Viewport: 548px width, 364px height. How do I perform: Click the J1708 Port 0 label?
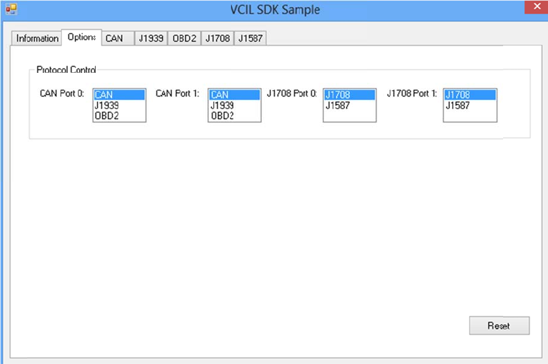[x=292, y=93]
